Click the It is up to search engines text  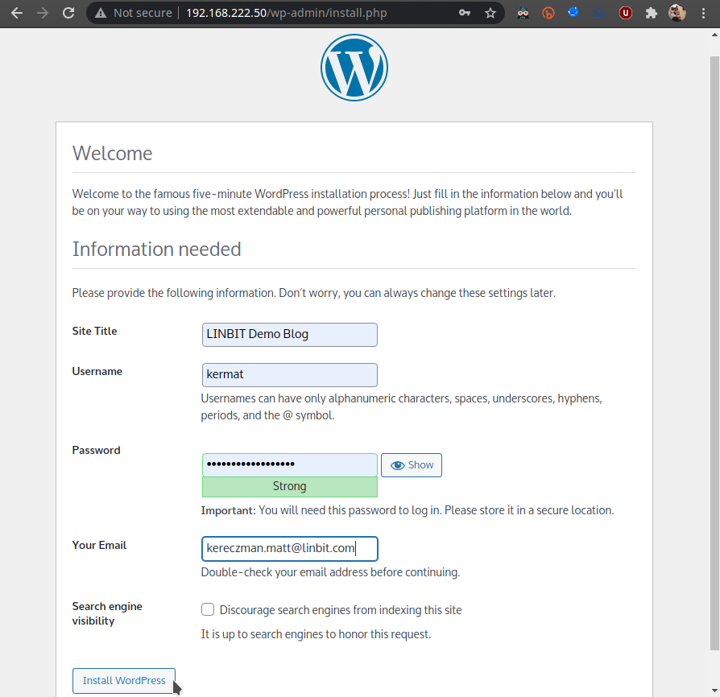[x=316, y=634]
